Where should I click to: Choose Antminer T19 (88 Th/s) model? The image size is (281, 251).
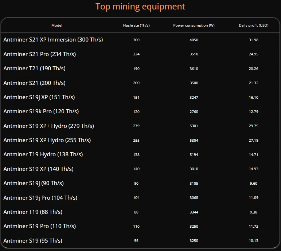(33, 212)
